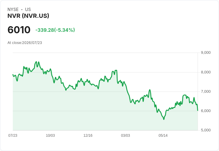Click the 10/03 x-axis date label
219x151 pixels.
click(50, 136)
